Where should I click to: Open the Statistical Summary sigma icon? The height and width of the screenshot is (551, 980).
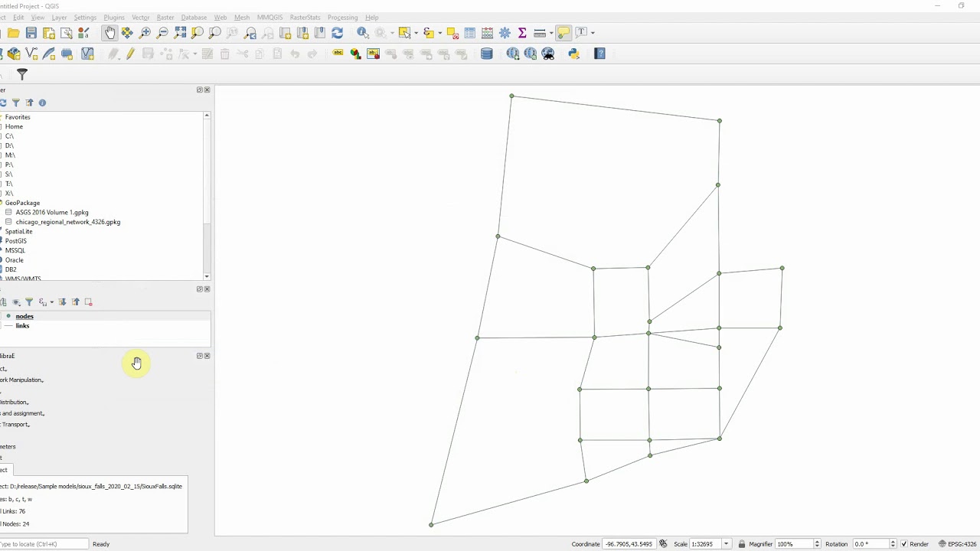[522, 33]
